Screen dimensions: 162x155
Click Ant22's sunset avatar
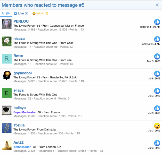(7, 145)
